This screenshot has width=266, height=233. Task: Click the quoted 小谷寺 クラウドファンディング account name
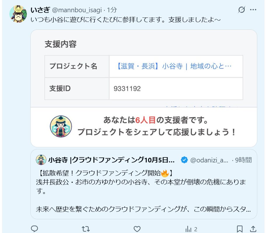(111, 160)
